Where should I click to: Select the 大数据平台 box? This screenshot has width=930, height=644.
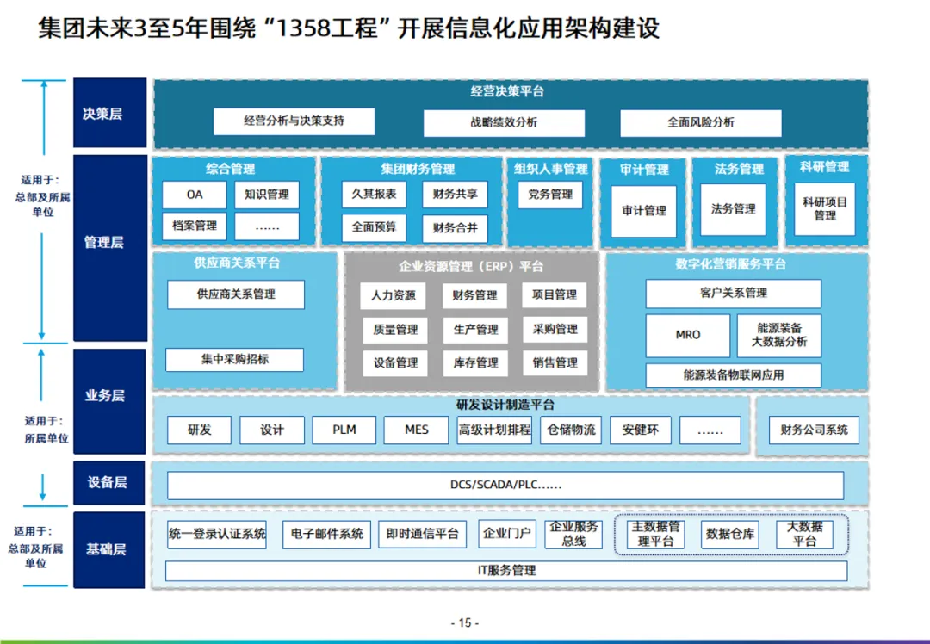(805, 535)
